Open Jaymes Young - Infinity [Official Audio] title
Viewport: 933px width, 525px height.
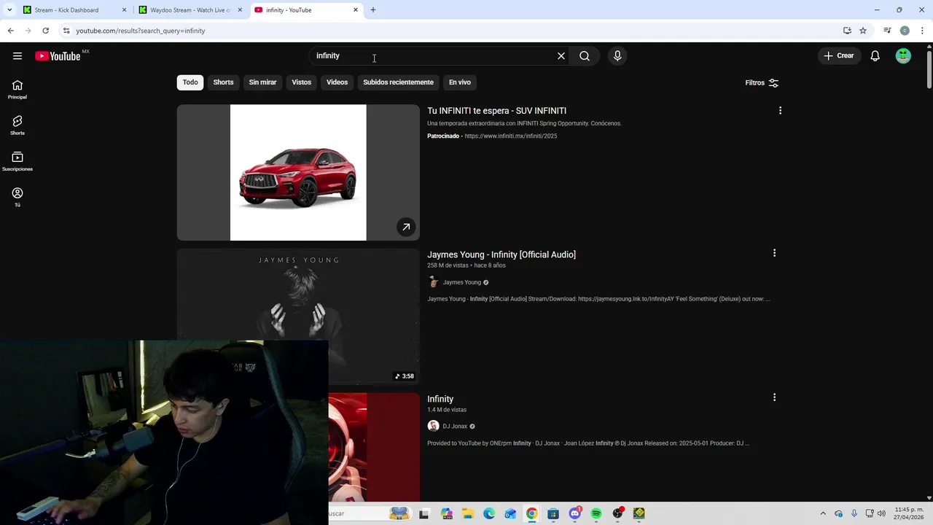click(x=501, y=254)
